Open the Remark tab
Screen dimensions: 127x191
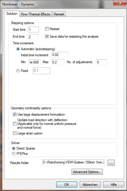tap(59, 14)
